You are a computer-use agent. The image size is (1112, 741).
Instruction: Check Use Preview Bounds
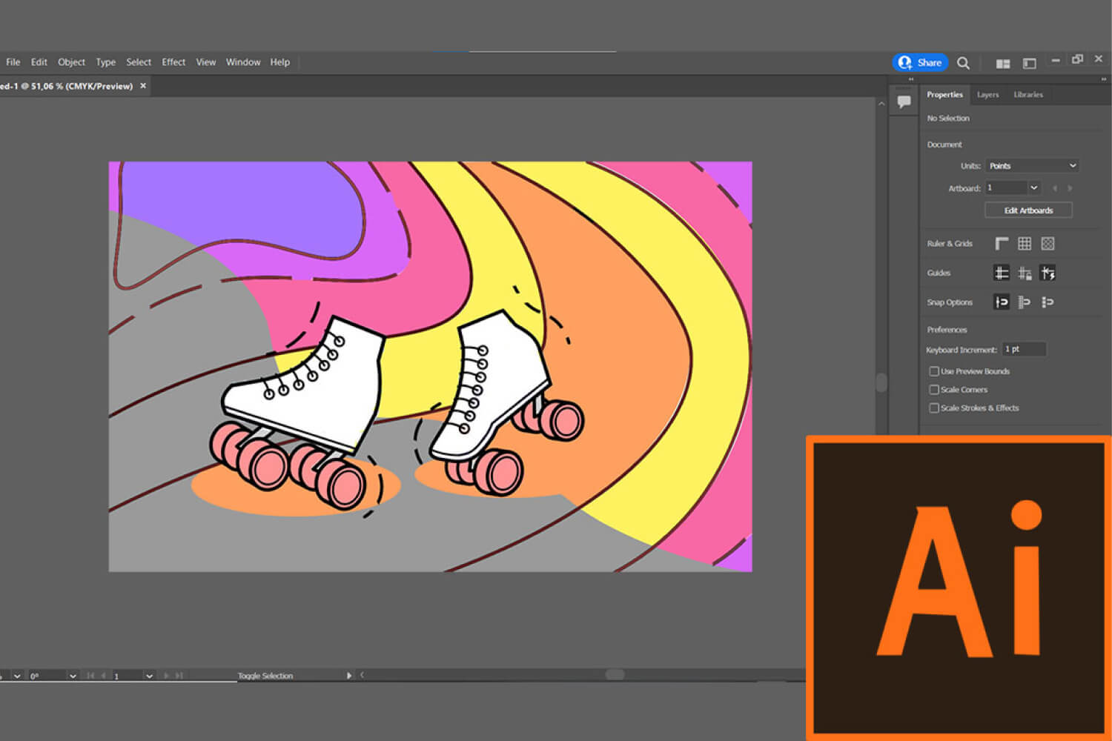(x=934, y=371)
